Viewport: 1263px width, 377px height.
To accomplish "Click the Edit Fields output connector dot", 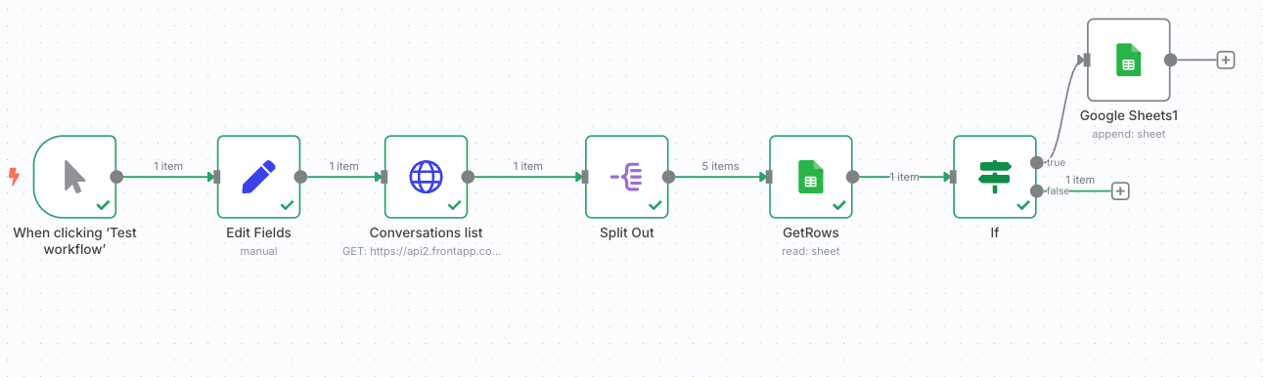I will [300, 177].
